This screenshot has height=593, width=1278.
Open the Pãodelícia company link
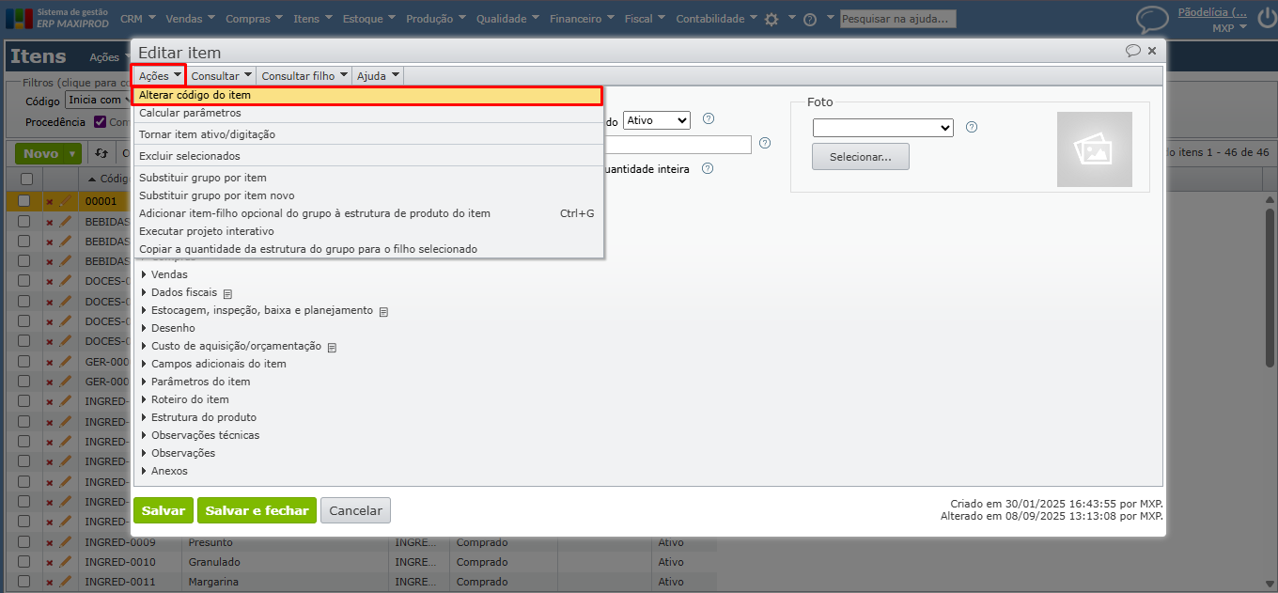pos(1213,12)
